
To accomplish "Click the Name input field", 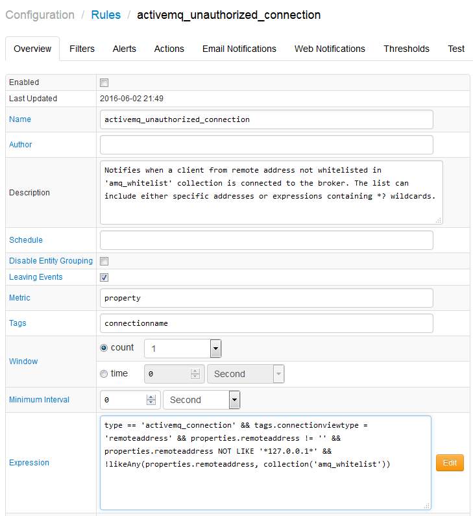I will pos(267,119).
